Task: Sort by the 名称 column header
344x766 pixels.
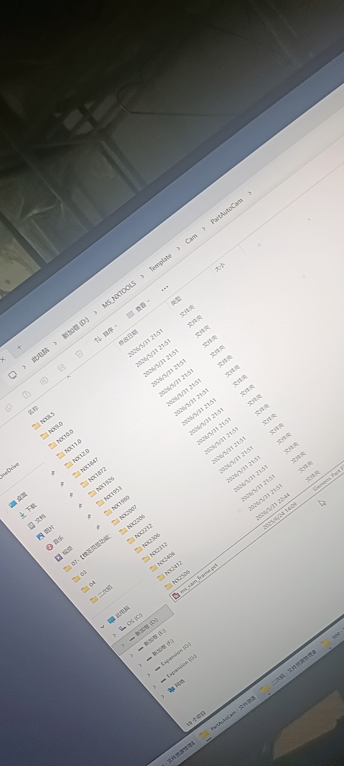Action: [x=33, y=410]
